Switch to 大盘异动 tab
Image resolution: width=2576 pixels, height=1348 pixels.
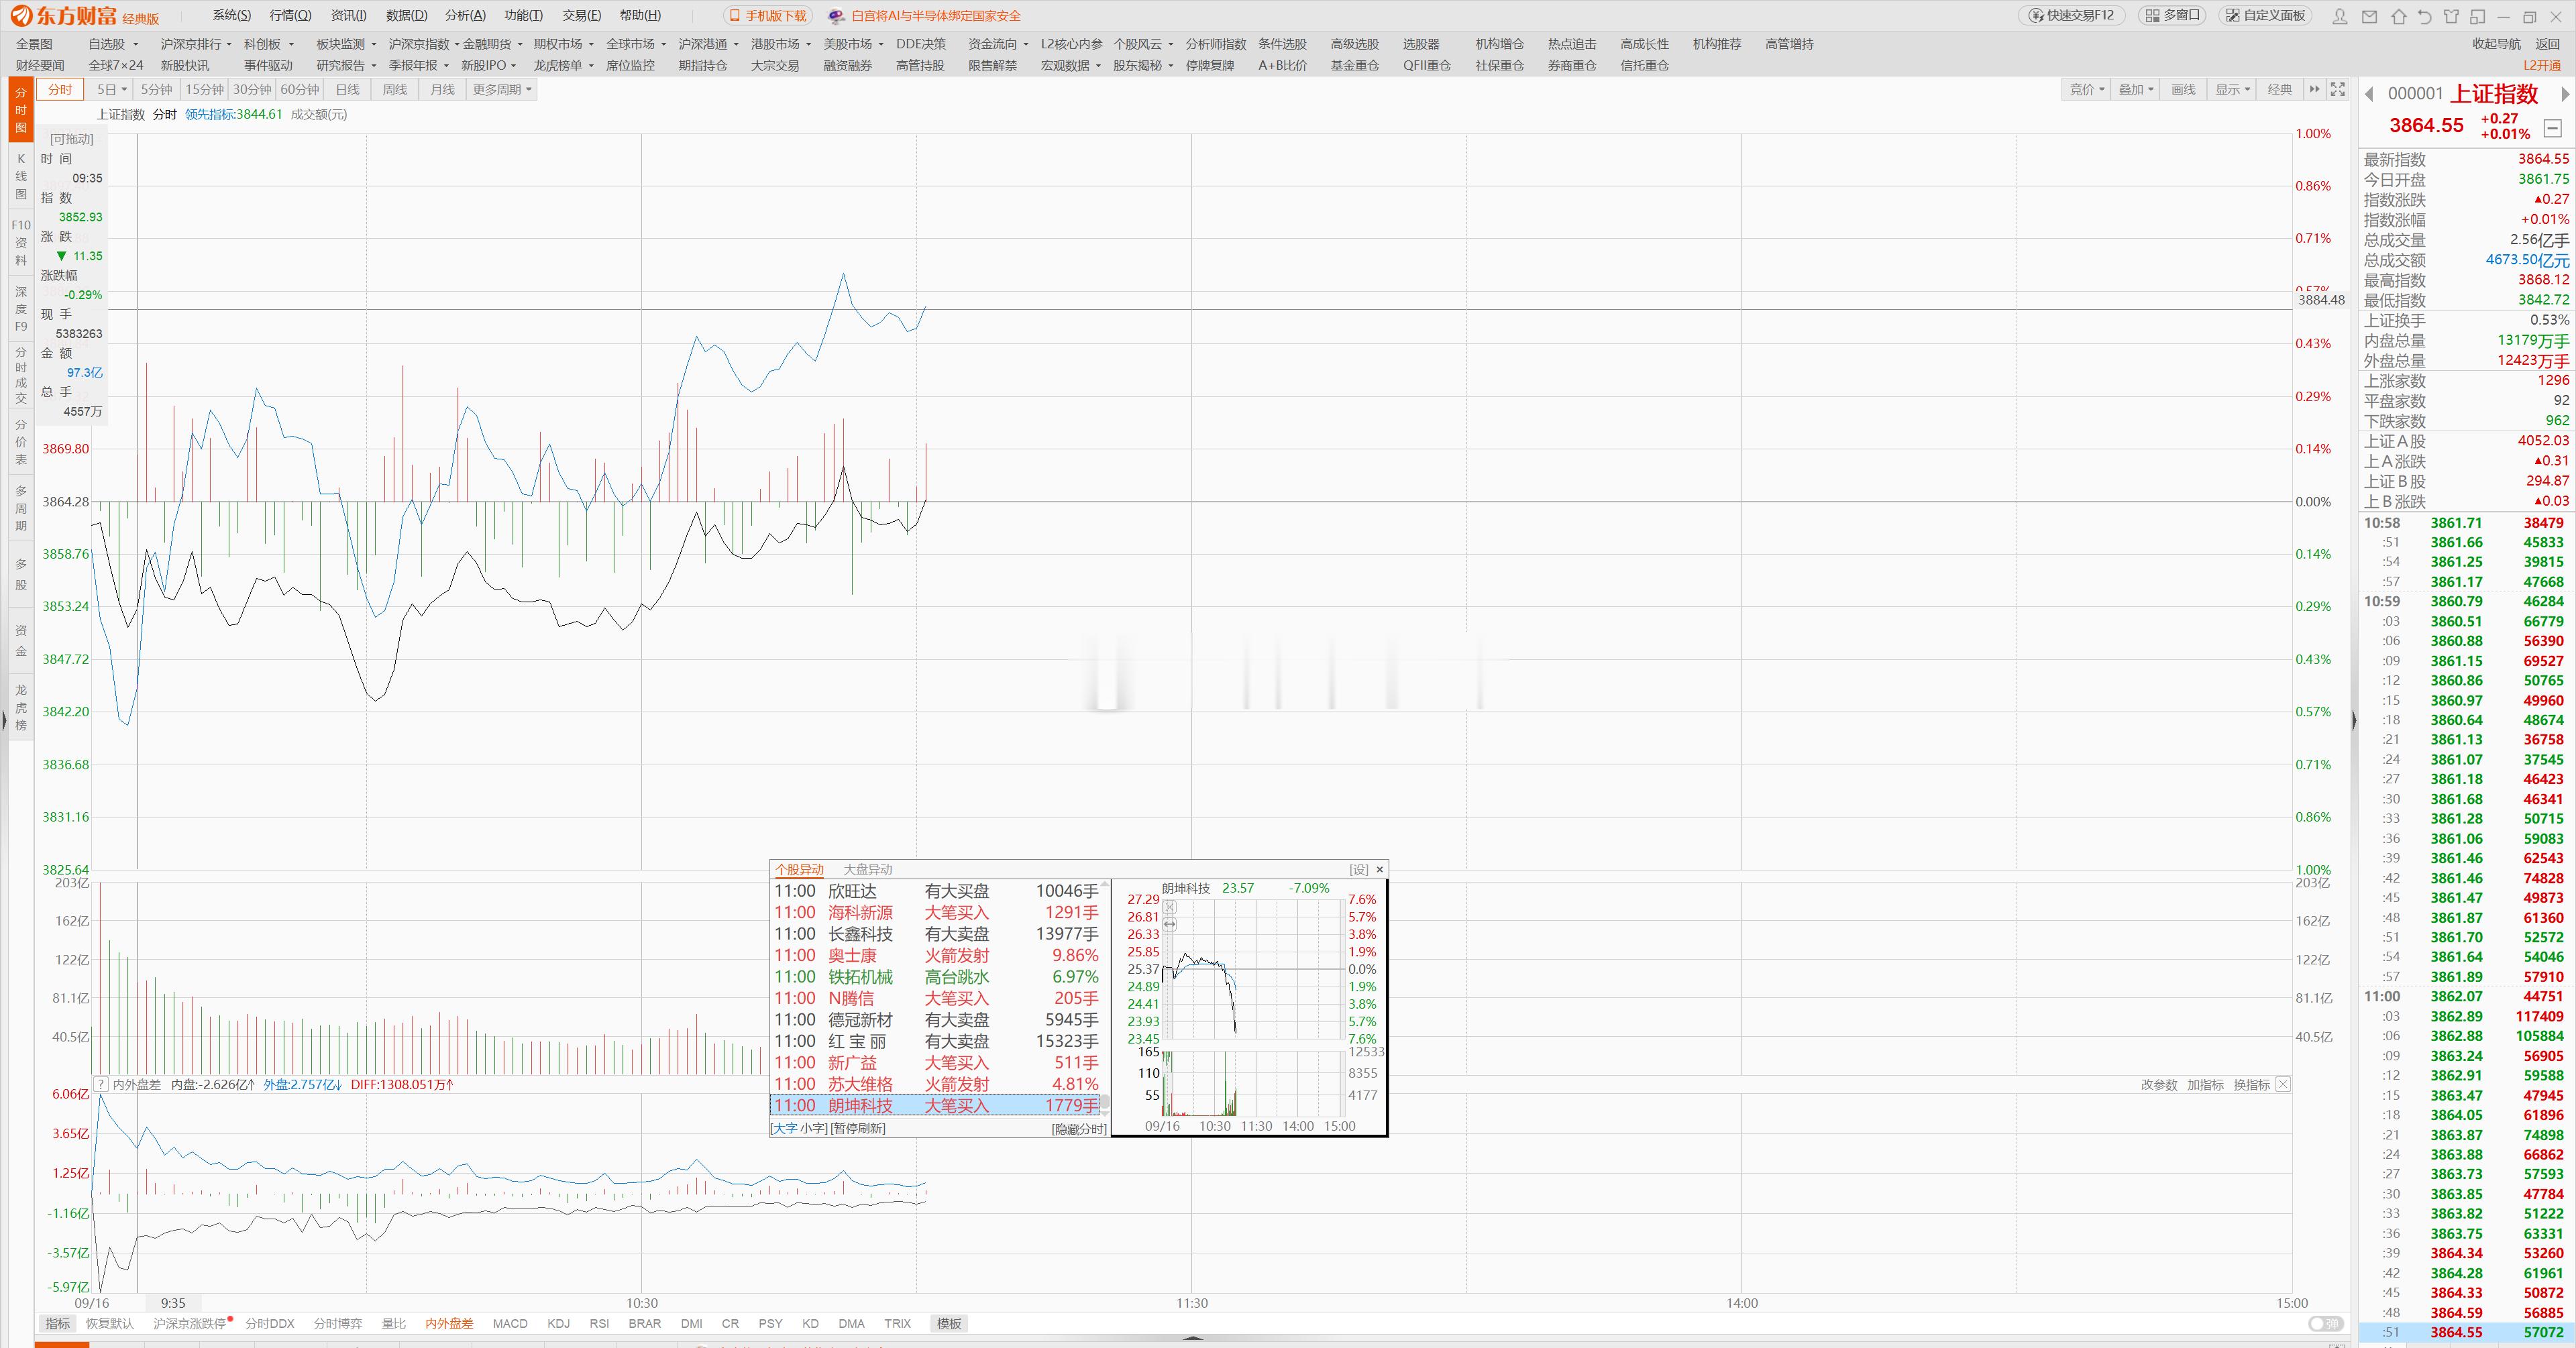867,869
